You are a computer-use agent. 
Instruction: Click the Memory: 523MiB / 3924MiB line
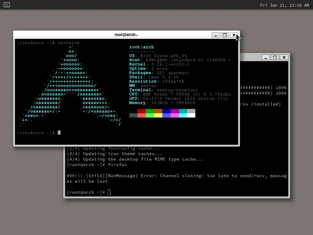click(x=162, y=103)
